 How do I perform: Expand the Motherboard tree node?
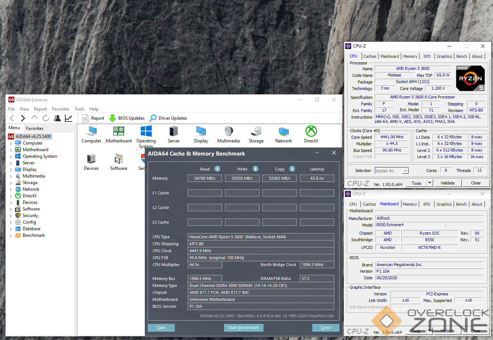click(x=11, y=150)
